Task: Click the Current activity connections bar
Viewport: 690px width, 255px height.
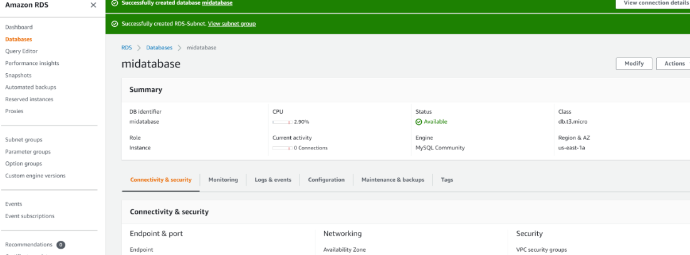Action: [x=283, y=148]
